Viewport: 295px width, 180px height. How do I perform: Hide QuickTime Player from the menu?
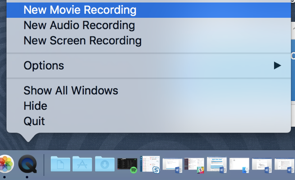pos(35,106)
